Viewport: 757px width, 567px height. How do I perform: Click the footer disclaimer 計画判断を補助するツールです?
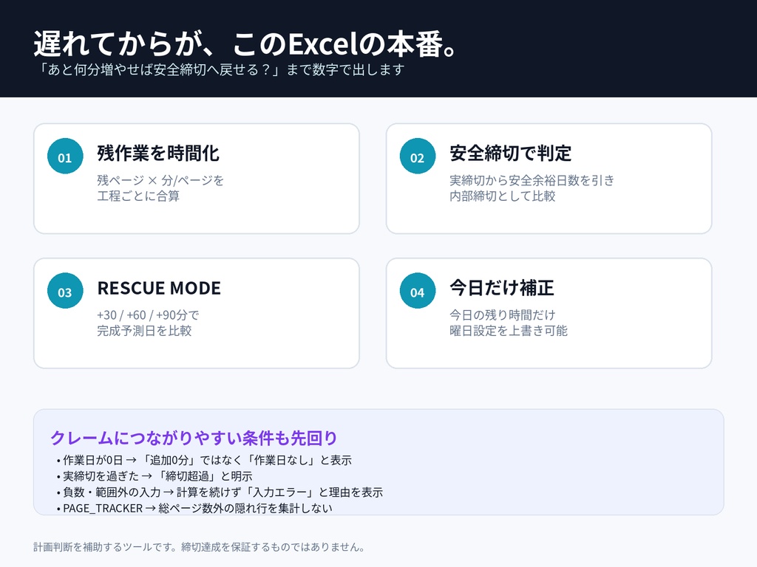tap(200, 547)
